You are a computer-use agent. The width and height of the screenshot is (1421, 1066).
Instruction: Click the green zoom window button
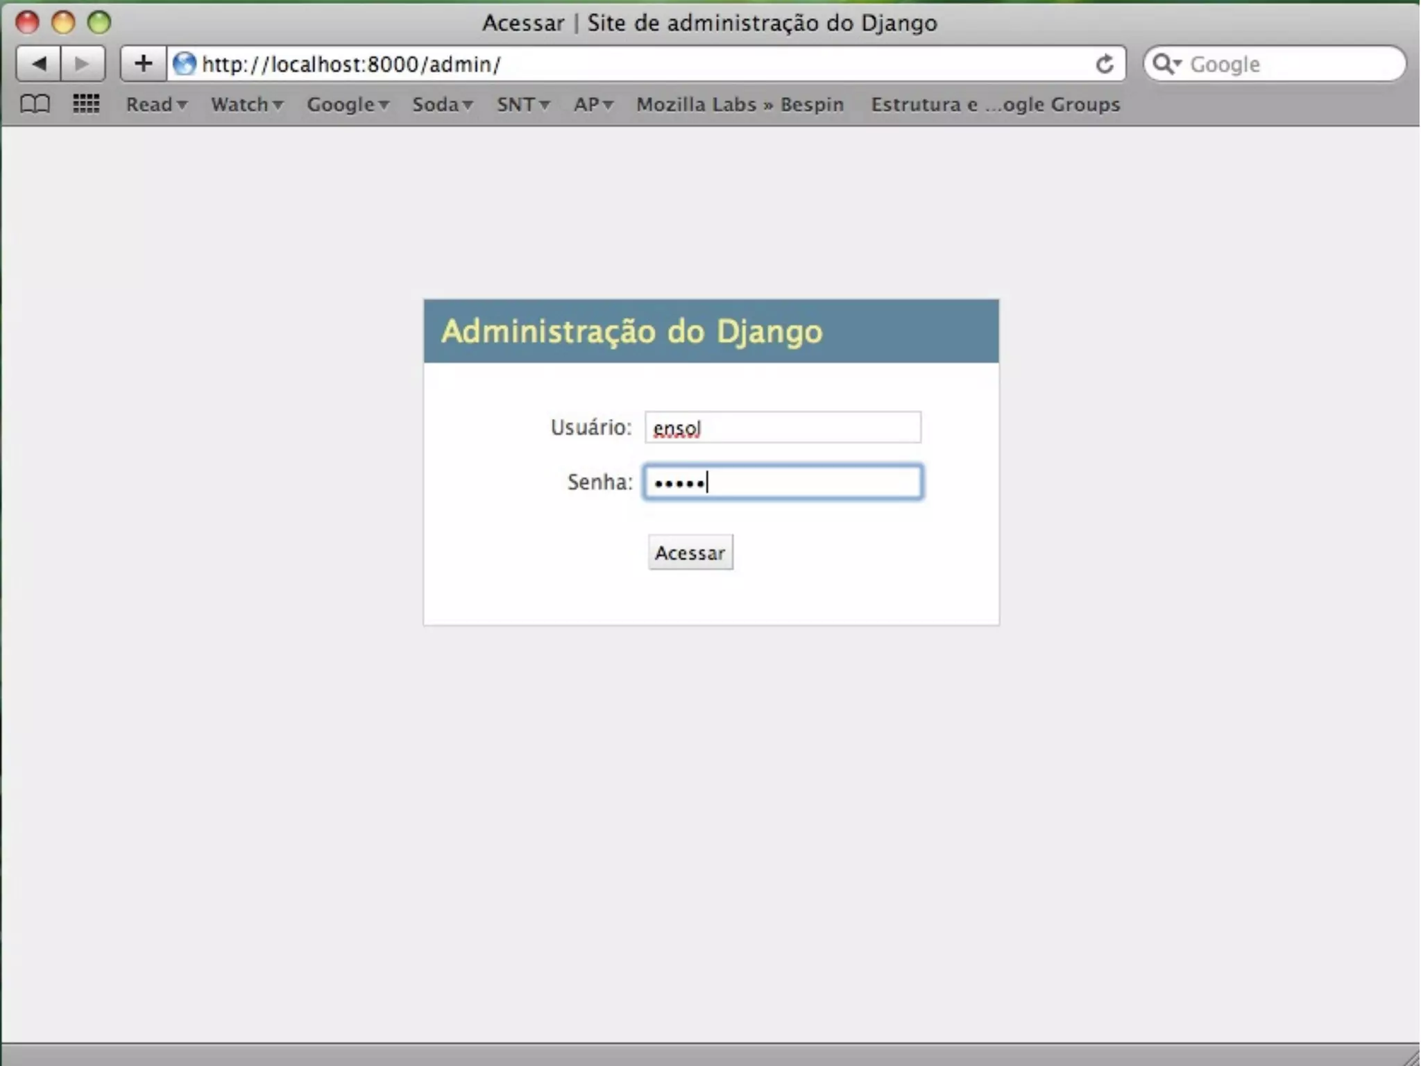(x=99, y=22)
